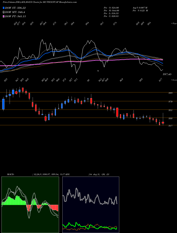177x233 pixels.
Task: Click the blue DOW ST legend swatch
Action: pos(4,8)
